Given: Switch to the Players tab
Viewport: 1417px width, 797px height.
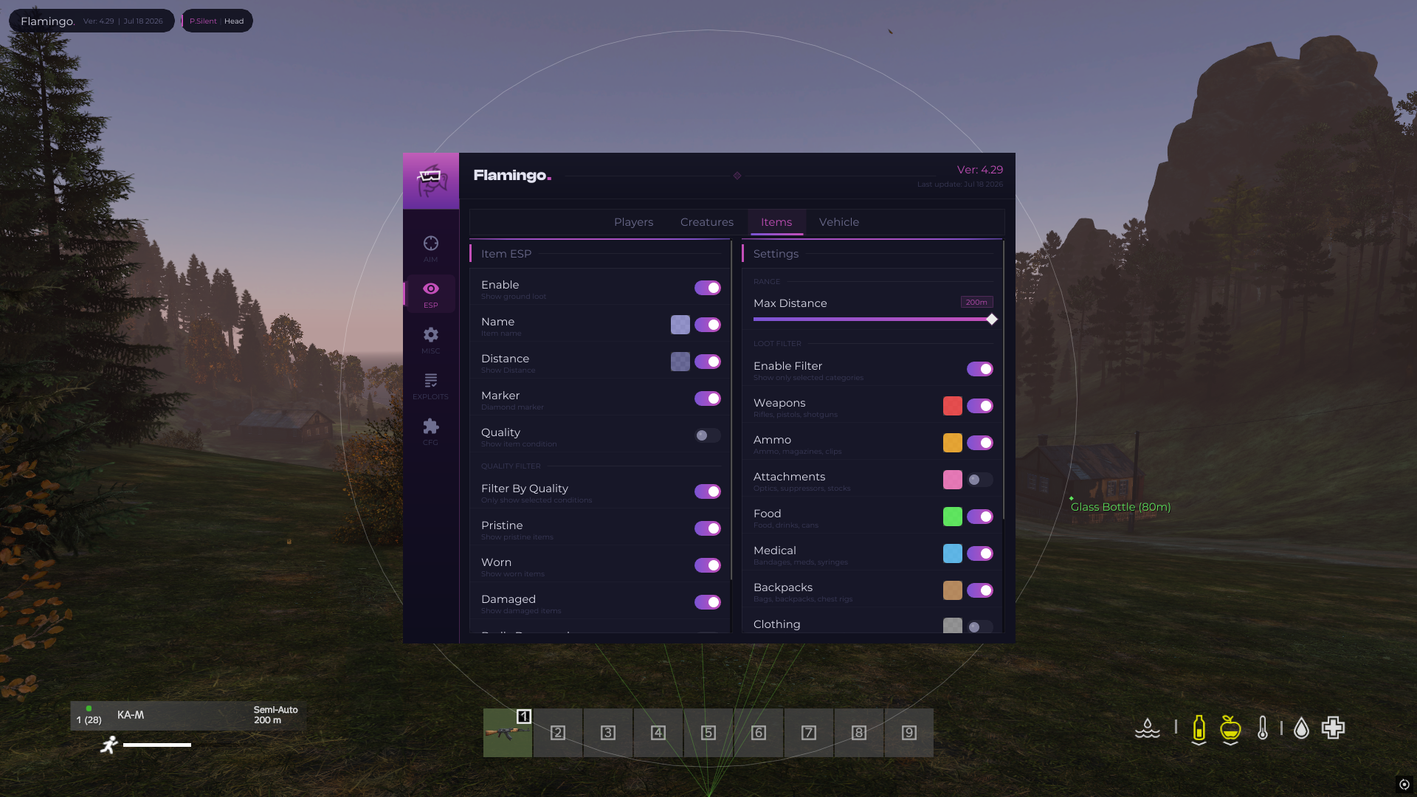Looking at the screenshot, I should (x=633, y=222).
